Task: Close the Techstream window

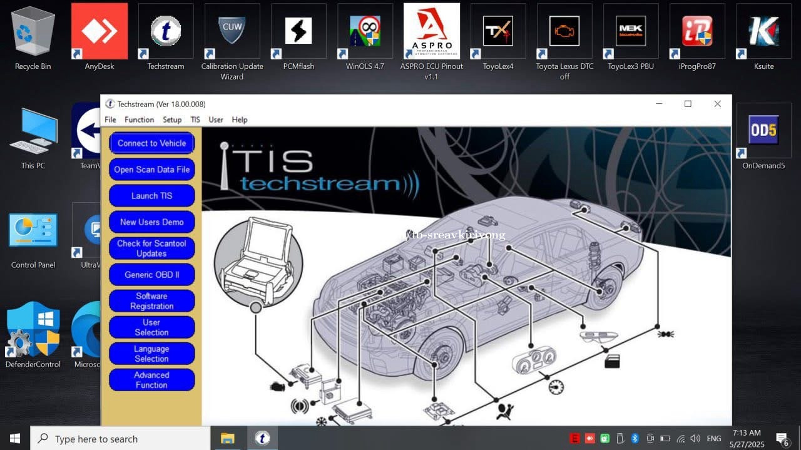Action: (x=717, y=104)
